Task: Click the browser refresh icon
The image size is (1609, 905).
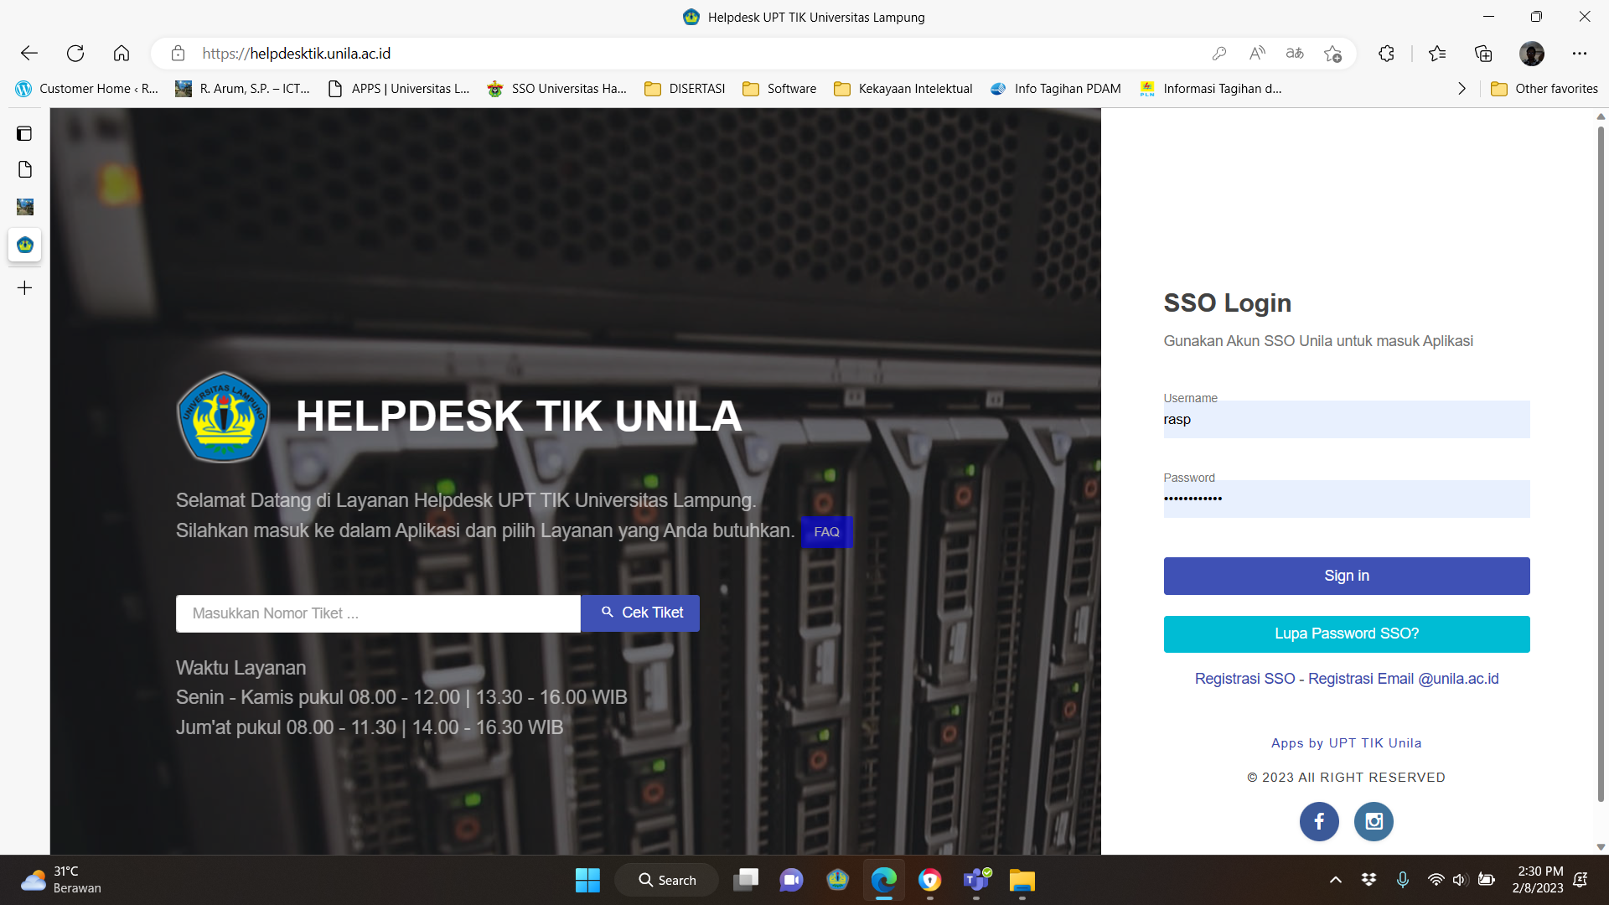Action: point(75,54)
